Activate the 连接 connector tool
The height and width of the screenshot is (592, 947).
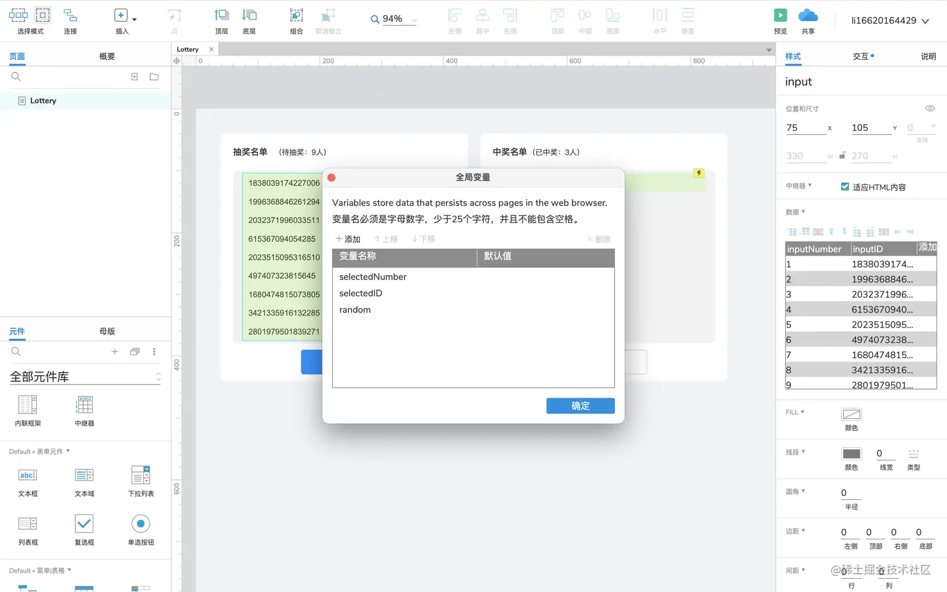(x=70, y=15)
